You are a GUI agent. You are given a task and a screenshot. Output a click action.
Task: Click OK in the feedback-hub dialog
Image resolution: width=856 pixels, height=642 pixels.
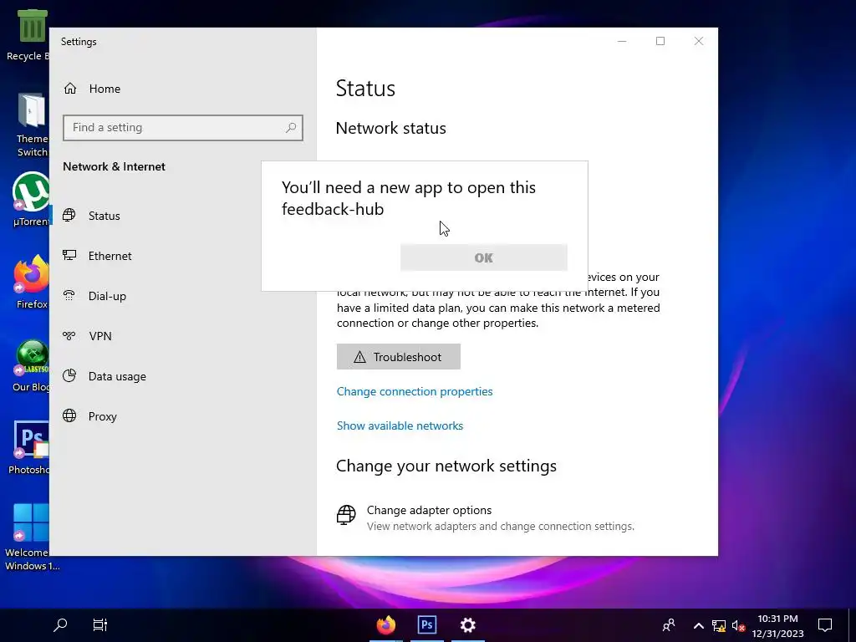(x=484, y=257)
